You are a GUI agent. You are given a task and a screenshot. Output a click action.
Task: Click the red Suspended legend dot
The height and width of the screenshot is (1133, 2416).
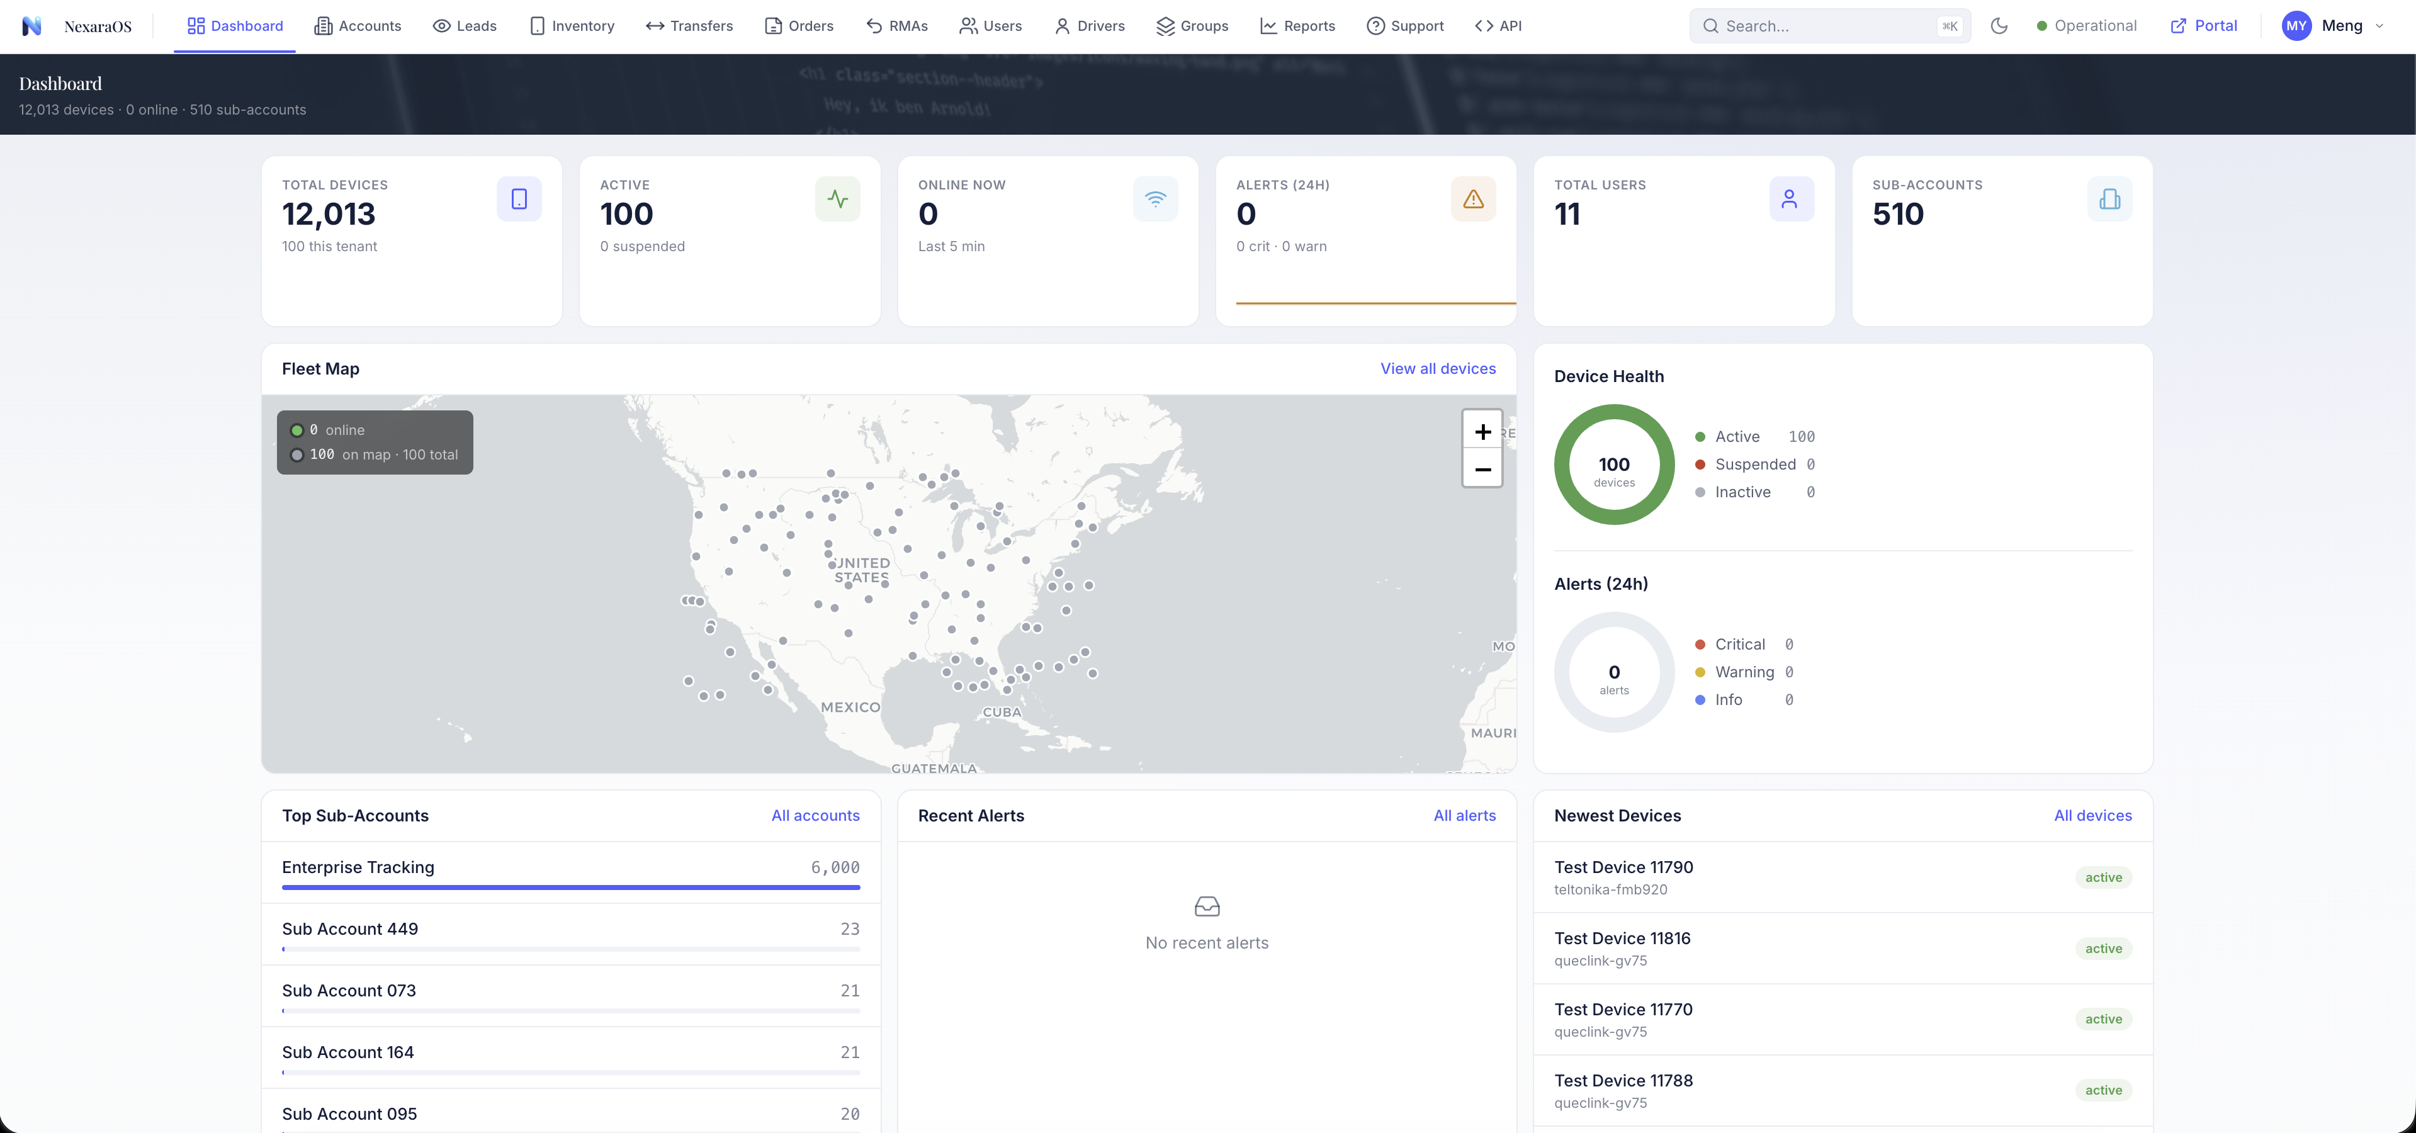pyautogui.click(x=1700, y=465)
